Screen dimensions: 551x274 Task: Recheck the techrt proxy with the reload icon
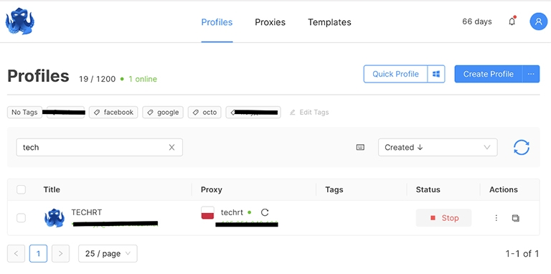pos(265,212)
